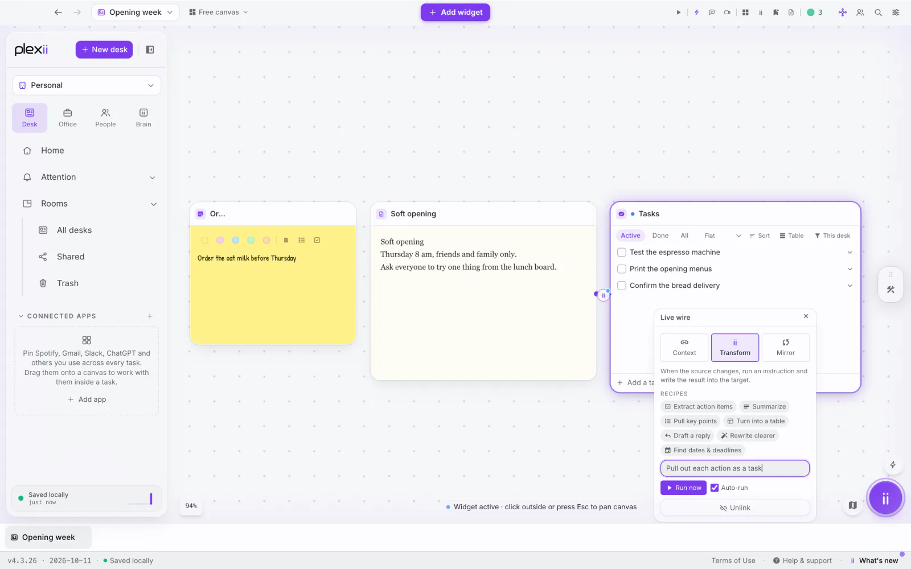Pick the green sticky note color
This screenshot has height=569, width=911.
tap(251, 240)
